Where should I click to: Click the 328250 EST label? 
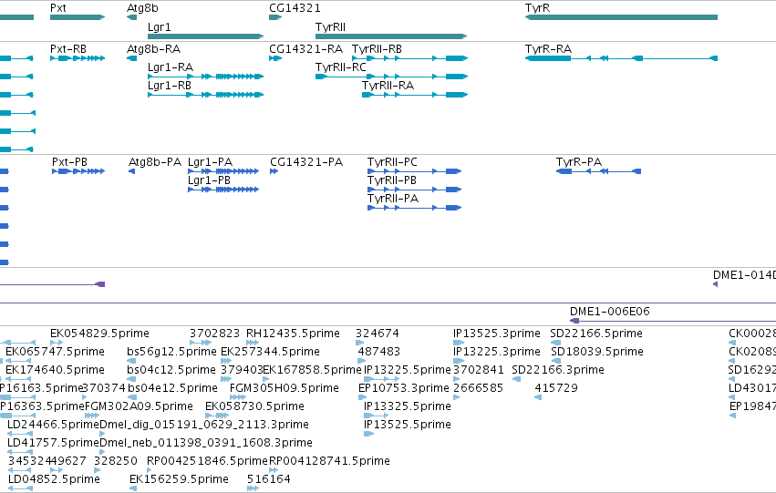click(x=115, y=461)
